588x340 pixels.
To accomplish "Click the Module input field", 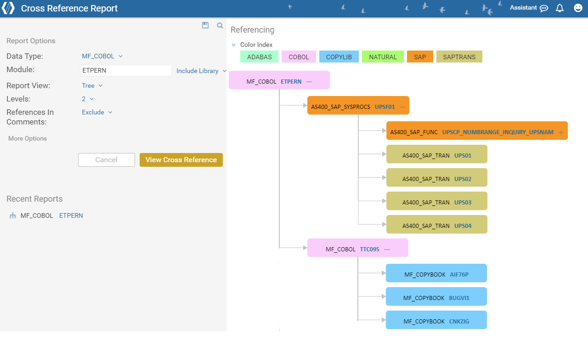I will click(x=125, y=71).
